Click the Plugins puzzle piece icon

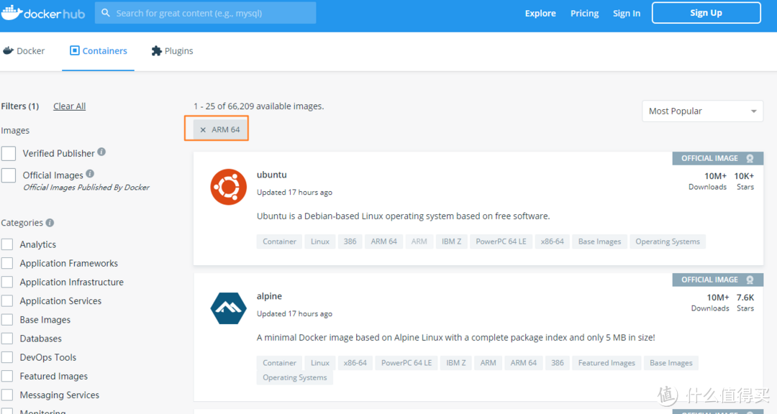tap(157, 51)
